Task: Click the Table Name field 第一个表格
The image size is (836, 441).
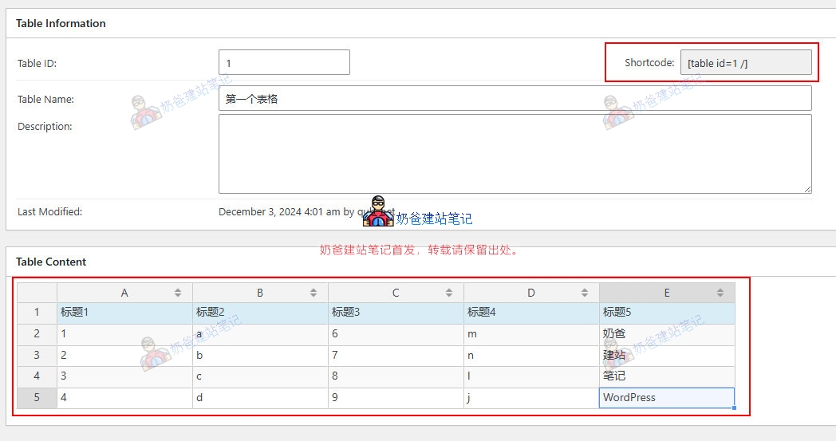Action: click(x=515, y=98)
